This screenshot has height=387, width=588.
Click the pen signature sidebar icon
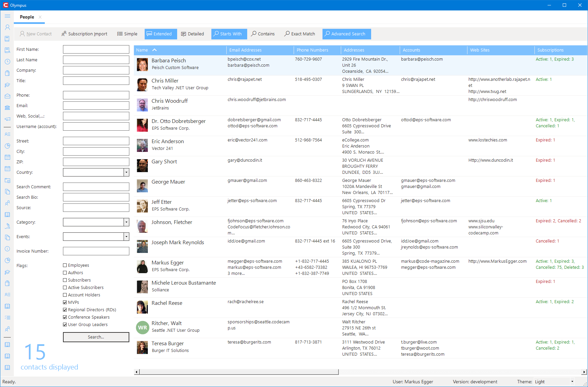coord(7,226)
